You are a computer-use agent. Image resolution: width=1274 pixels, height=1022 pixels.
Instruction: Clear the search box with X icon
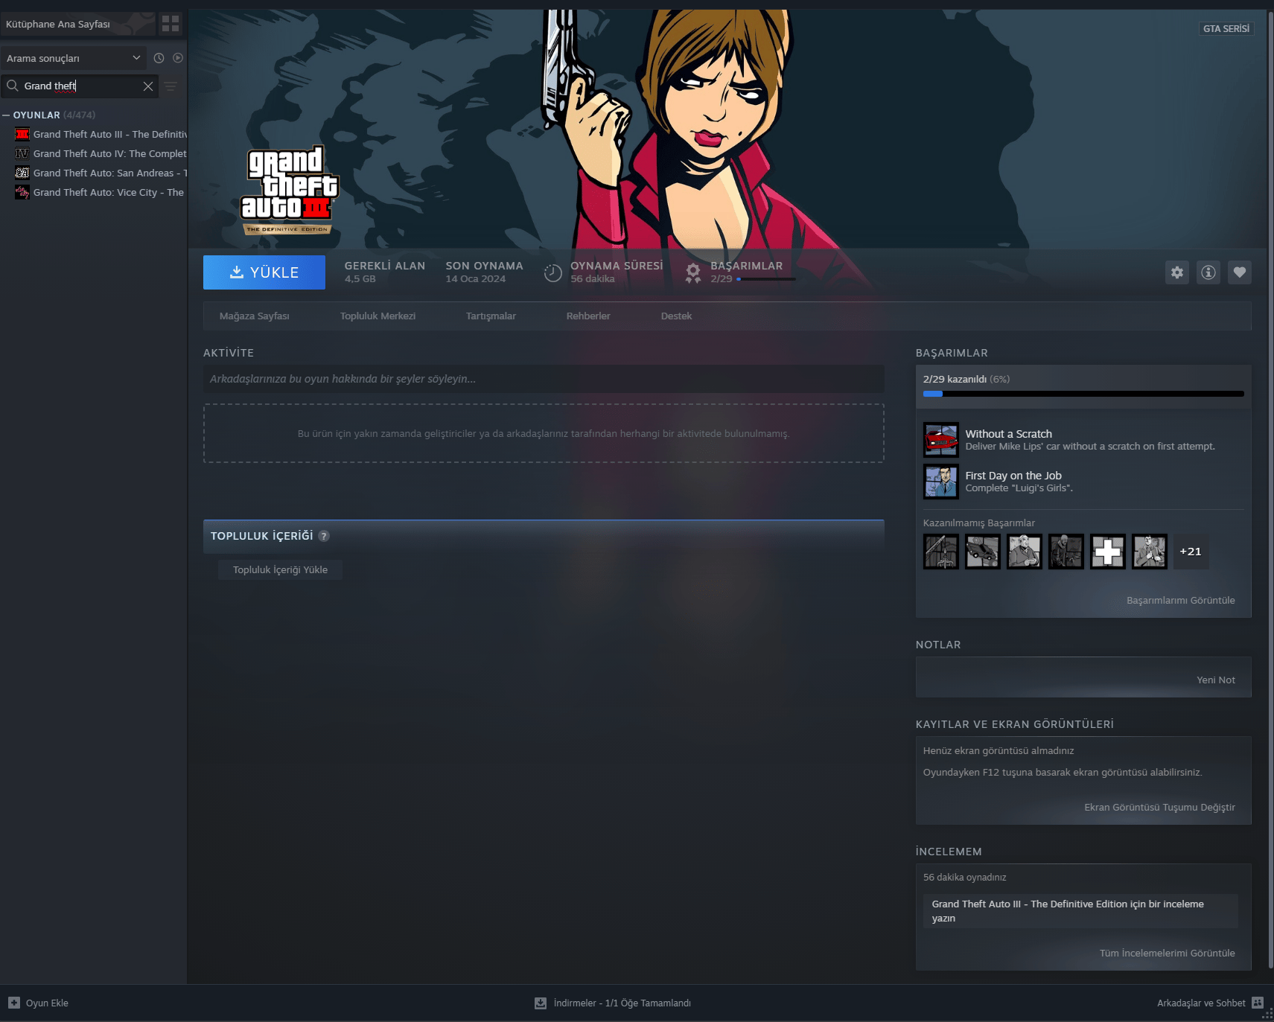[148, 86]
